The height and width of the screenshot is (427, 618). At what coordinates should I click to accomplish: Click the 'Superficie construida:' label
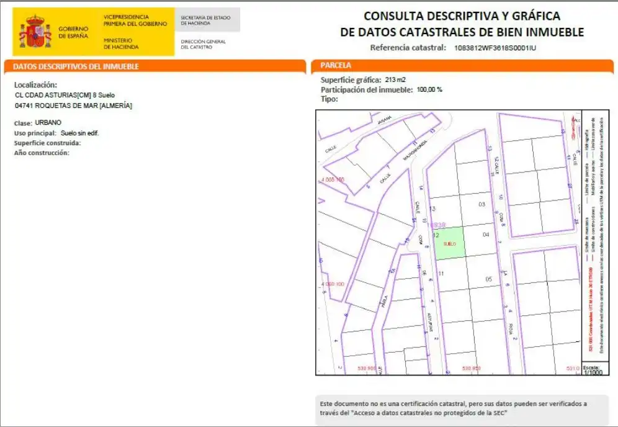point(47,143)
